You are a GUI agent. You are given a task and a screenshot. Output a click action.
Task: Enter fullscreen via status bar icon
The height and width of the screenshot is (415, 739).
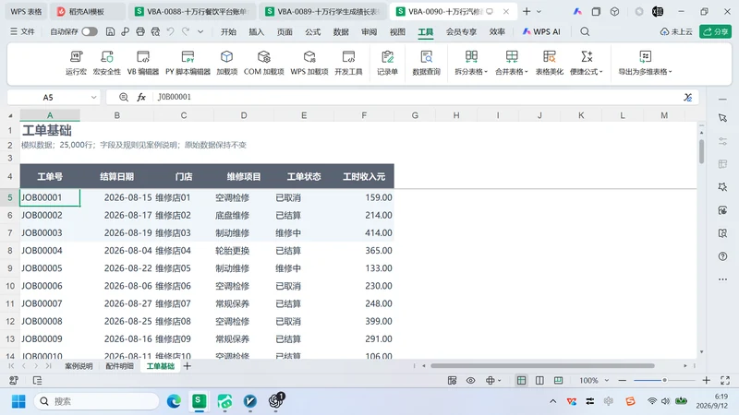[x=725, y=380]
